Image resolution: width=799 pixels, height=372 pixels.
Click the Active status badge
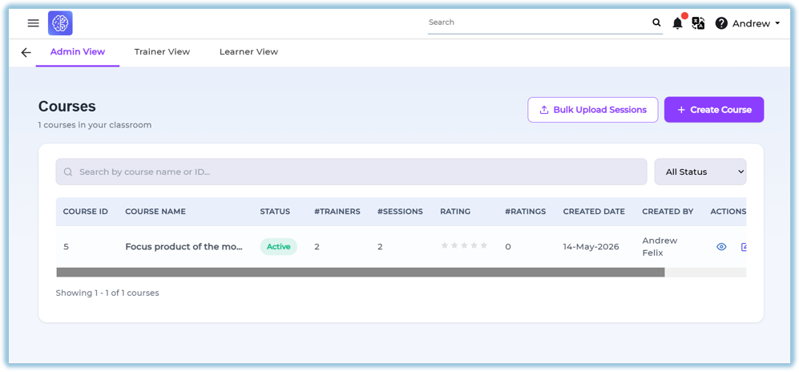279,247
